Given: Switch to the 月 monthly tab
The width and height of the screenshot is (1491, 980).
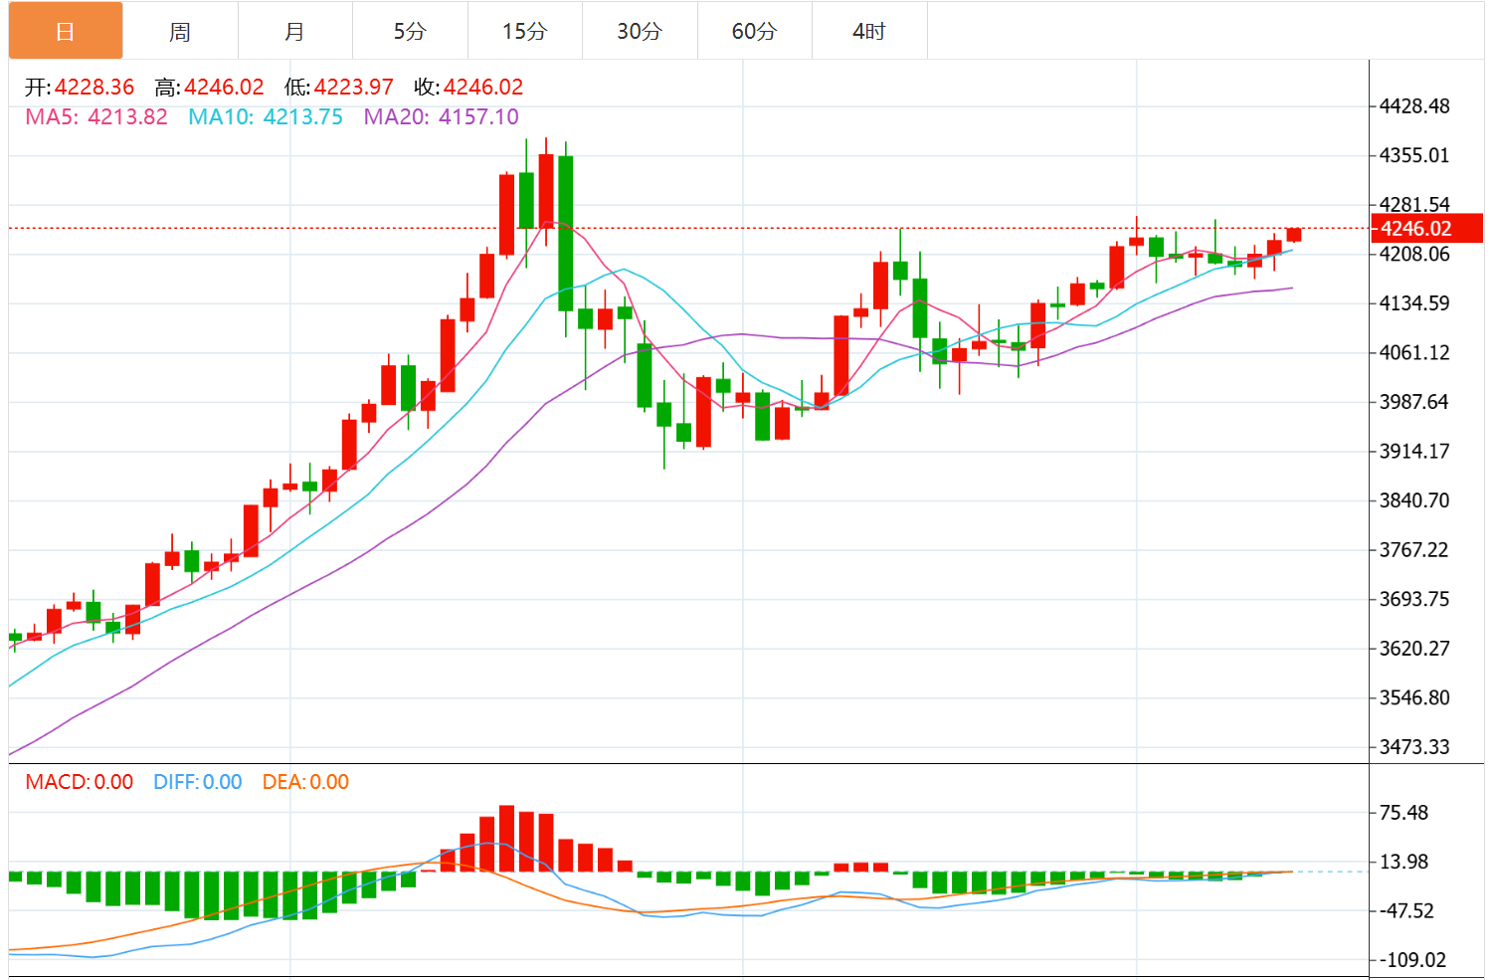Looking at the screenshot, I should coord(294,31).
